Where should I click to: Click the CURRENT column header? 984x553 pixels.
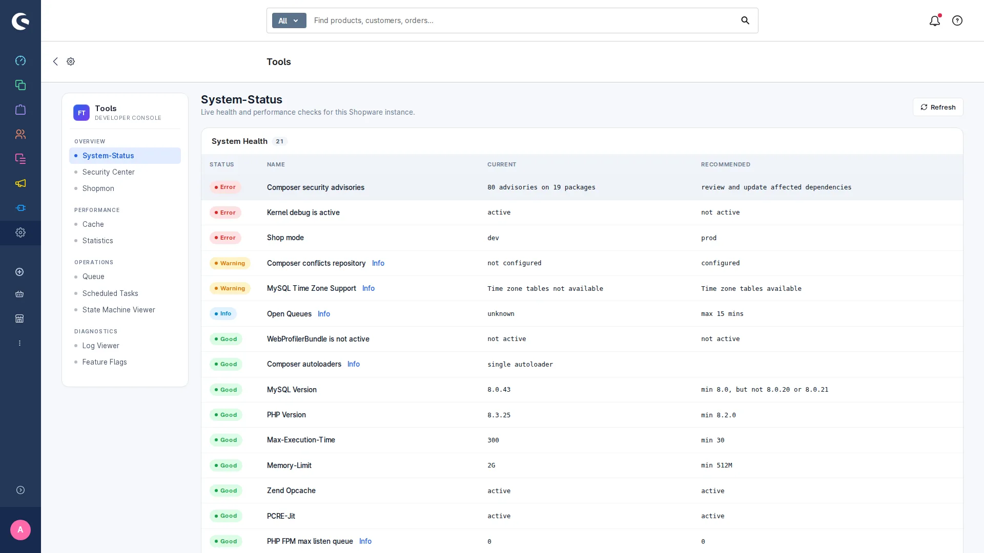tap(502, 164)
